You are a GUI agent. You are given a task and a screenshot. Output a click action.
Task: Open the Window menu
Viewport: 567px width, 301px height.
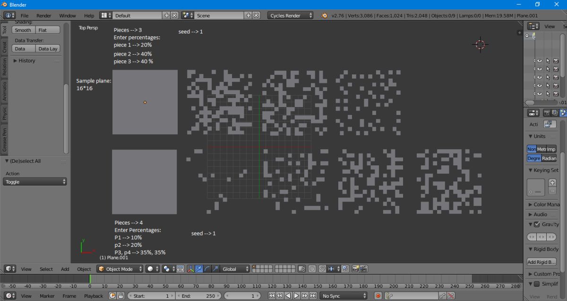(68, 16)
